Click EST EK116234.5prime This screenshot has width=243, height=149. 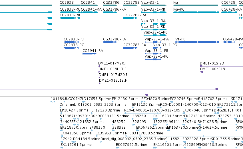(x=169, y=116)
